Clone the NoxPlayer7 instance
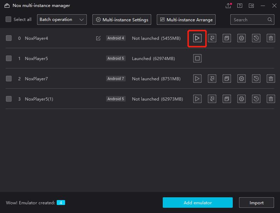This screenshot has width=280, height=213. [226, 79]
